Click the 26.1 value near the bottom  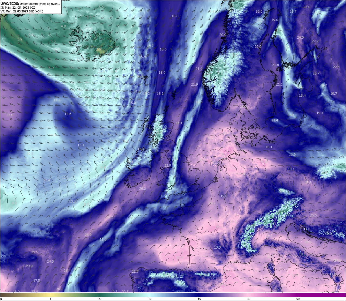tap(59, 289)
